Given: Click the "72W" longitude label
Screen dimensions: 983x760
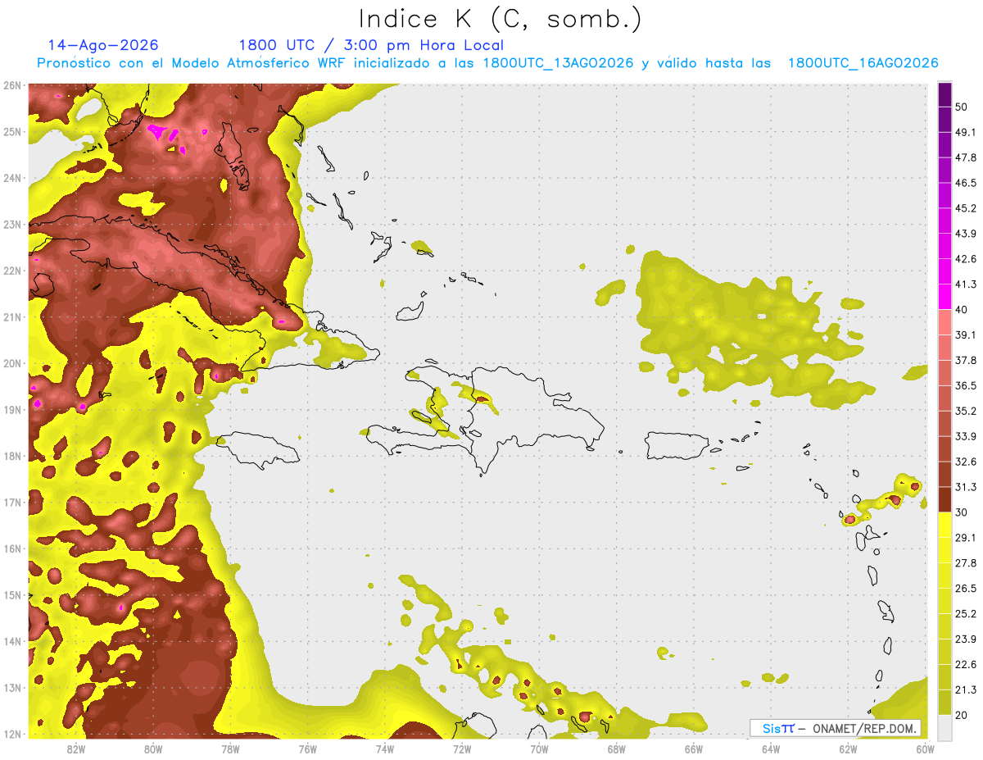Looking at the screenshot, I should (462, 749).
